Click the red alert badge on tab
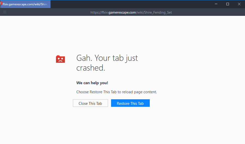This screenshot has height=144, width=245. tap(1, 3)
